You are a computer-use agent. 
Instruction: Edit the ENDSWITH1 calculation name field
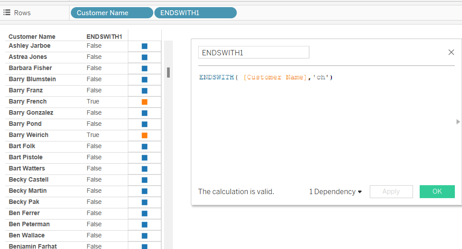click(253, 52)
